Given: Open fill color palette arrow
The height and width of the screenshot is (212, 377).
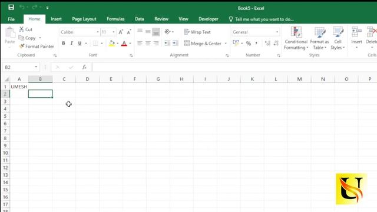Looking at the screenshot, I should [118, 43].
